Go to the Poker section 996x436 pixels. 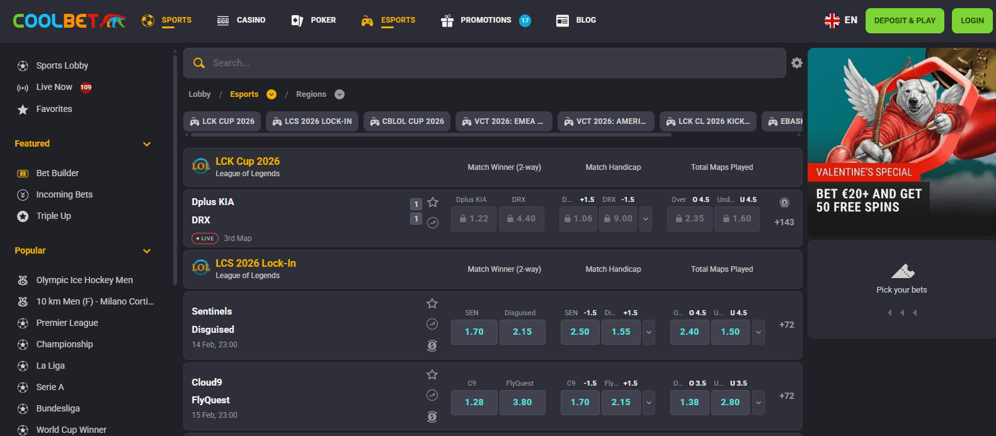(314, 20)
